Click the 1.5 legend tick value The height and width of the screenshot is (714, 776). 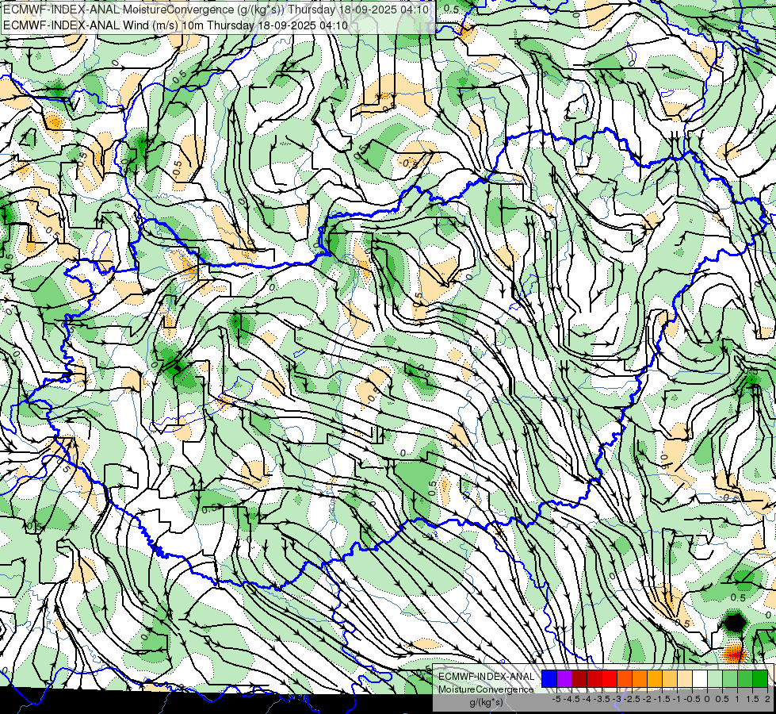752,699
